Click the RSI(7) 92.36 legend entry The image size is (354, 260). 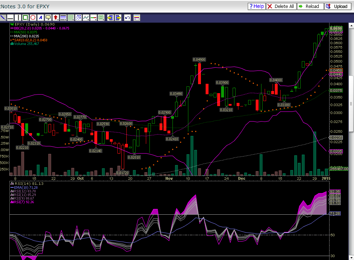[x=22, y=202]
